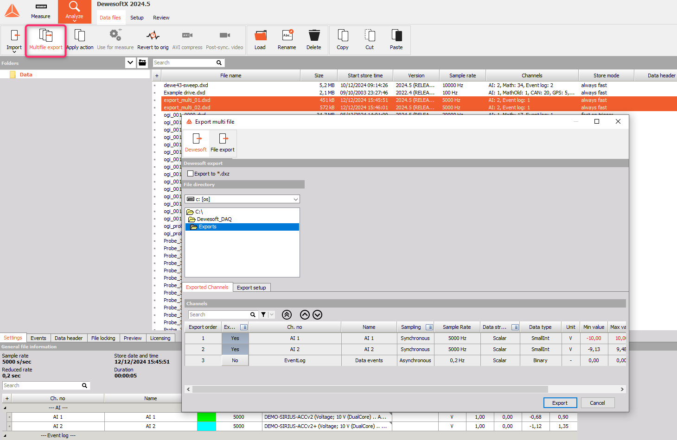Open the Export setup tab

click(251, 288)
